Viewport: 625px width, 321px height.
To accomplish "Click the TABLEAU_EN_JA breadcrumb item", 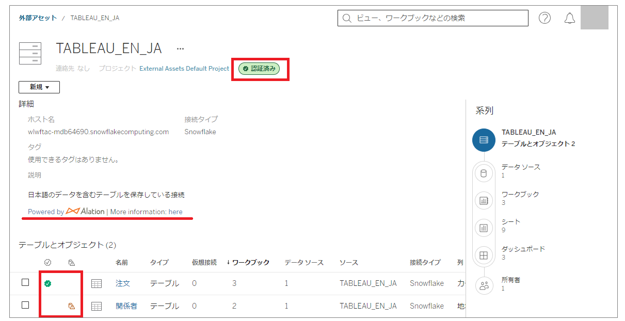I will [95, 18].
